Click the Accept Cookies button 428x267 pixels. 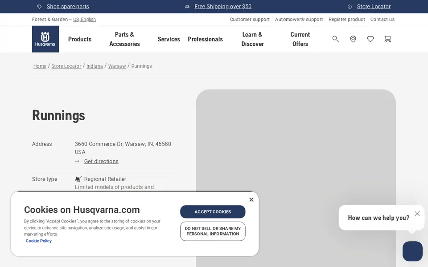[213, 212]
